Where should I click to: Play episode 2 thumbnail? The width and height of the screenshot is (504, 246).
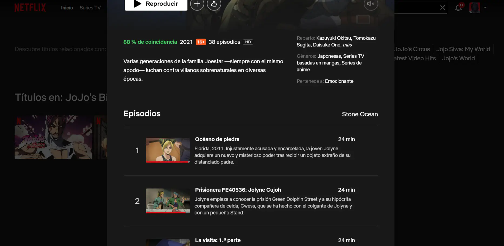[168, 200]
